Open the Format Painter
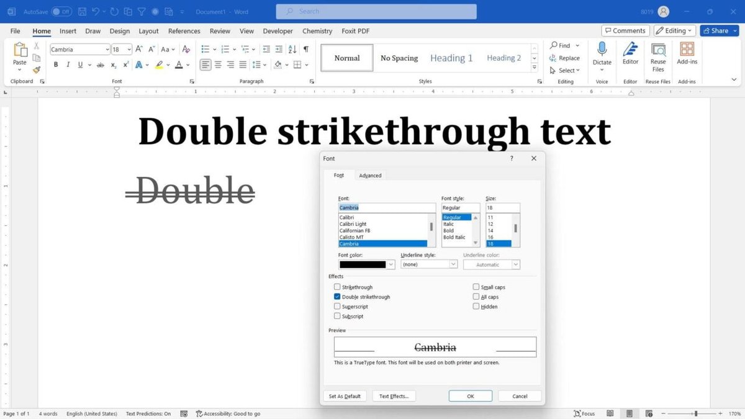Screen dimensions: 745x419 point(37,70)
